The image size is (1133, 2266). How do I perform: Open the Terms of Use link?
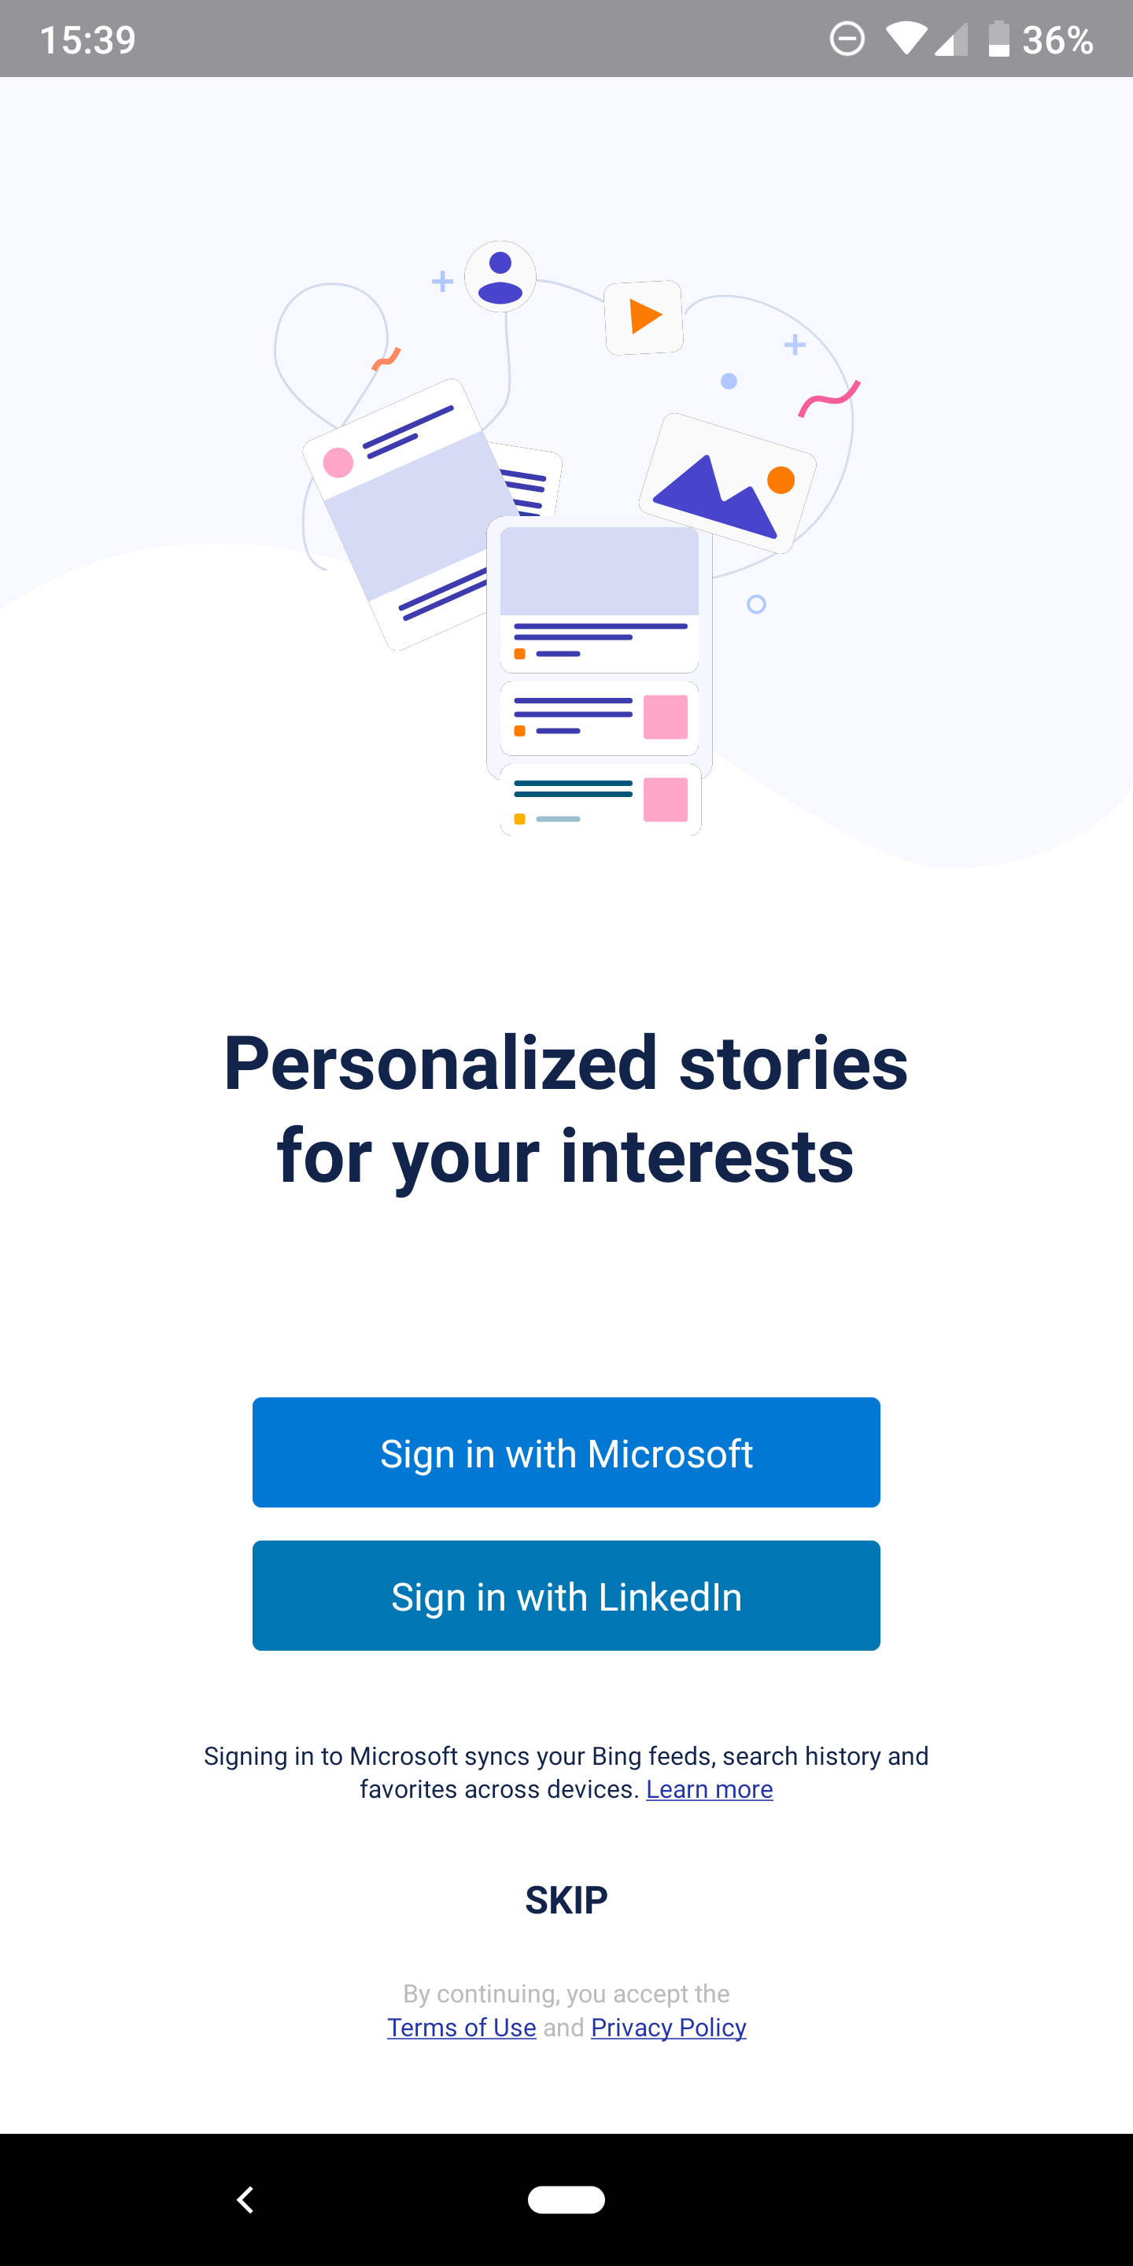(461, 2027)
